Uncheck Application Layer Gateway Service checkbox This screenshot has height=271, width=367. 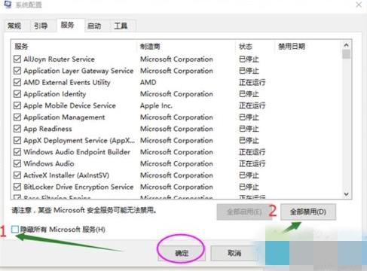17,71
